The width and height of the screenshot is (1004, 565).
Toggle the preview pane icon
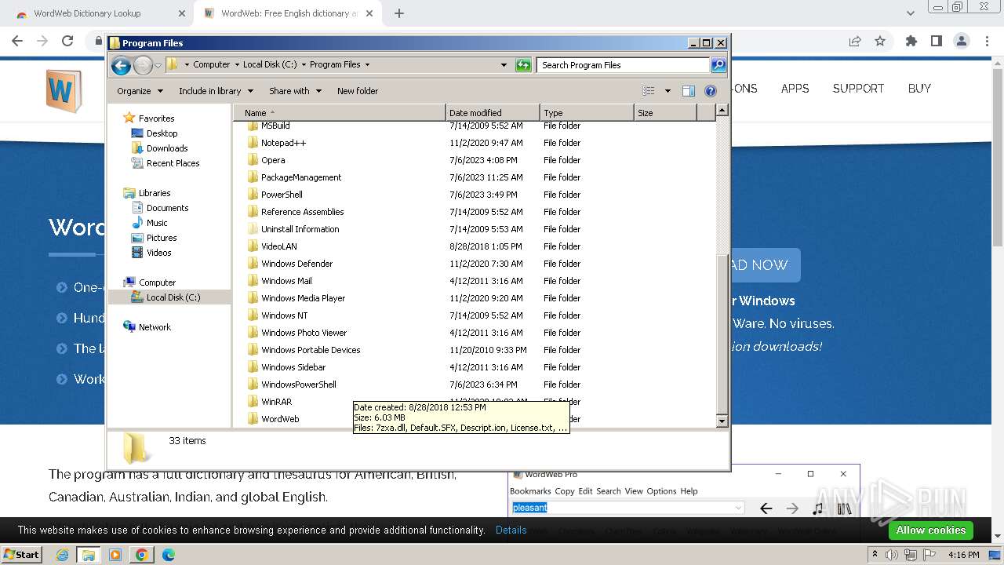[689, 91]
